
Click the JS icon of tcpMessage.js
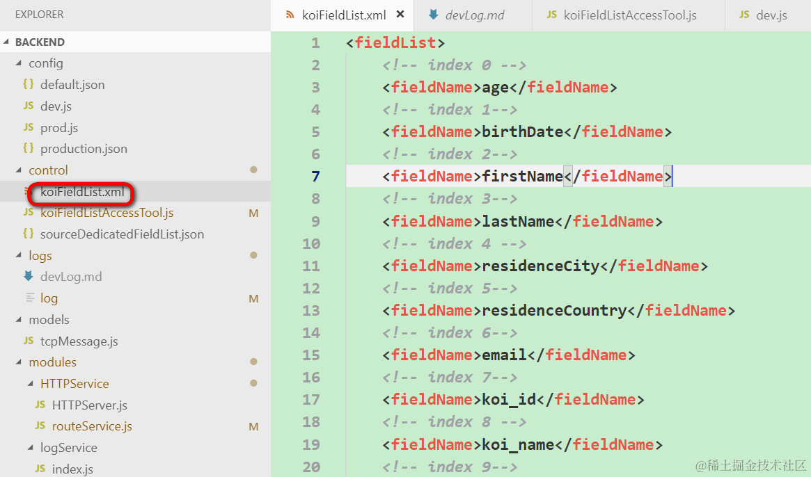pyautogui.click(x=29, y=341)
